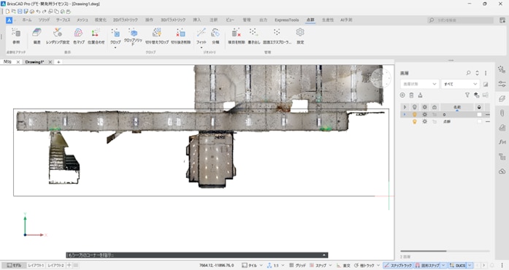The width and height of the screenshot is (509, 270).
Task: Switch to the Layout1 (レイアウト1) tab
Action: (x=36, y=266)
